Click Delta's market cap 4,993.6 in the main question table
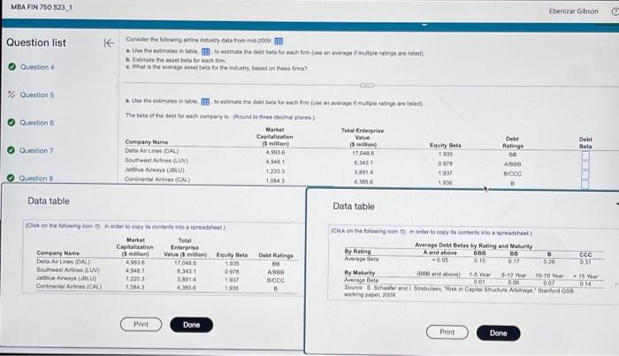Viewport: 619px width, 356px height. pos(275,152)
